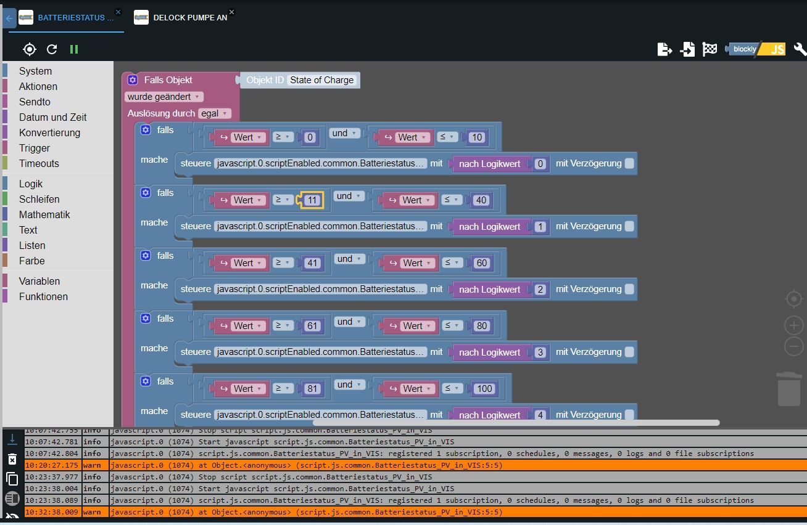Zoom in the Blockly workspace
The image size is (807, 525).
(793, 325)
